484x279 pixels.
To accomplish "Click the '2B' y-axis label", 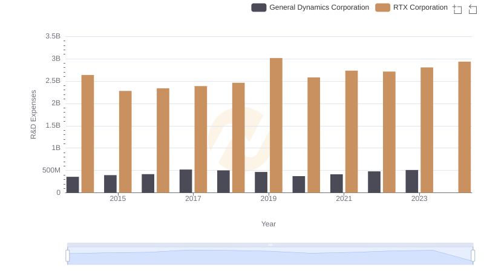I will click(56, 103).
